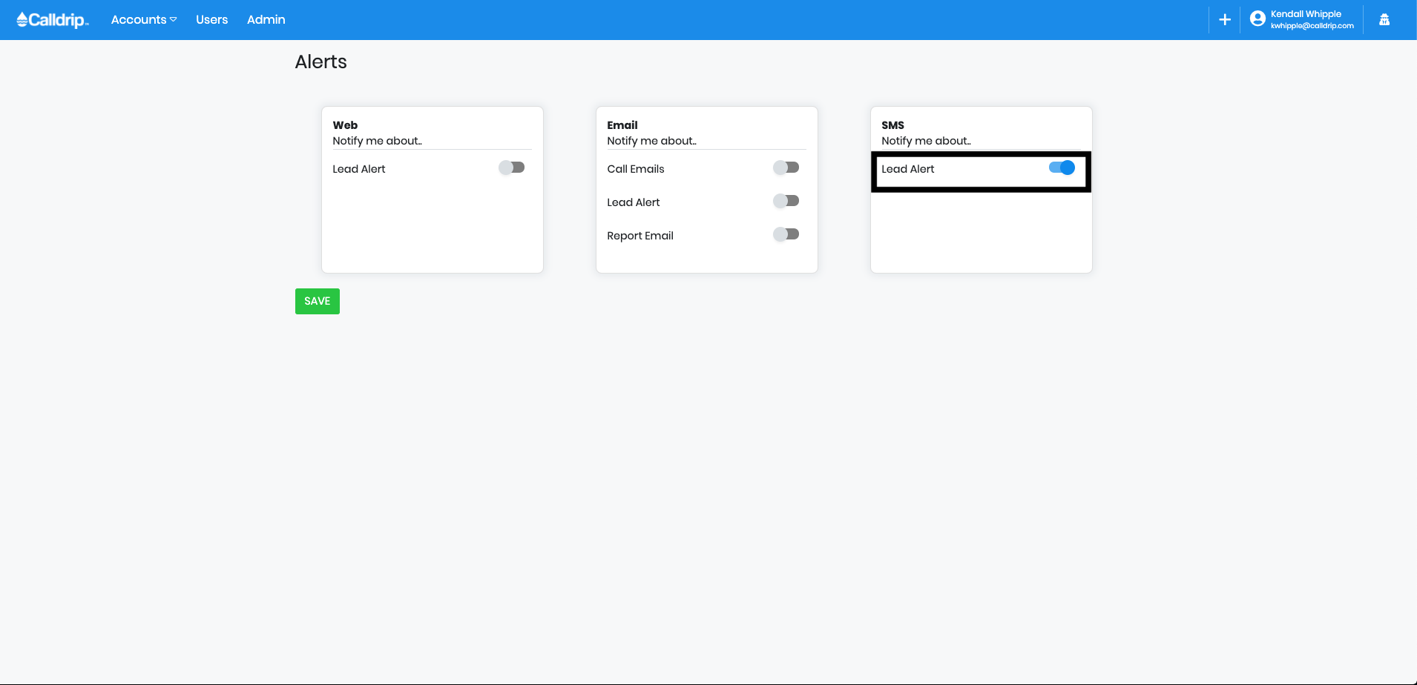Click the Lead Alert label in Web card

tap(359, 169)
